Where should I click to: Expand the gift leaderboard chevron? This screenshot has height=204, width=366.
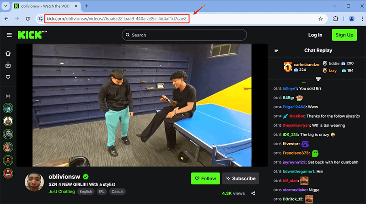[x=318, y=79]
